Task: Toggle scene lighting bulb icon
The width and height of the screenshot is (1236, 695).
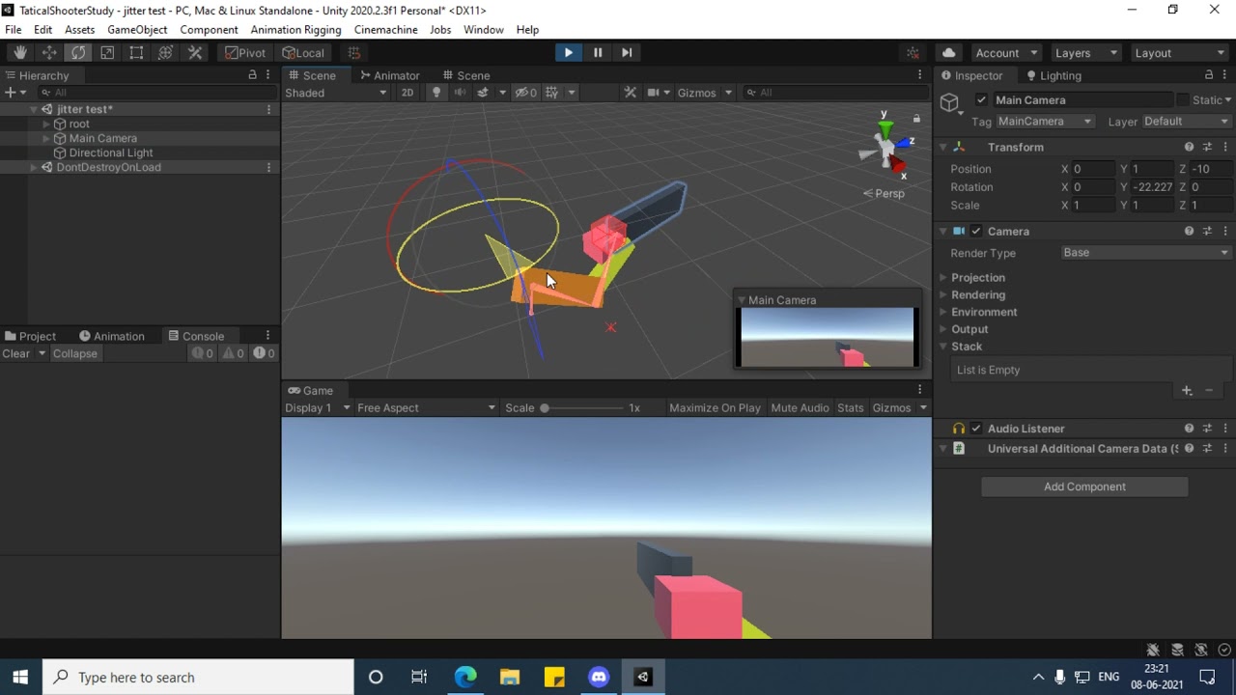Action: pos(436,93)
